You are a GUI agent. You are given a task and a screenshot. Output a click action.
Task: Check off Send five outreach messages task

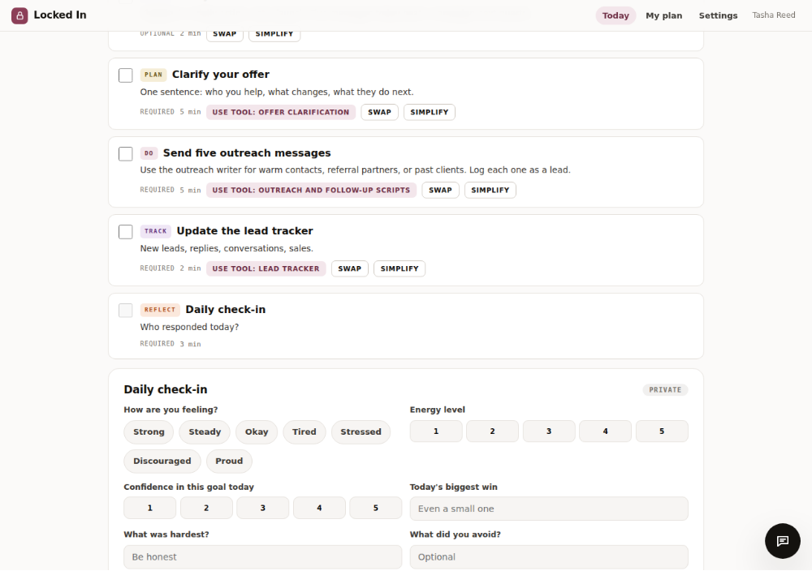125,153
